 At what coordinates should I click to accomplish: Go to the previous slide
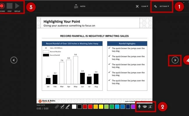[14, 60]
